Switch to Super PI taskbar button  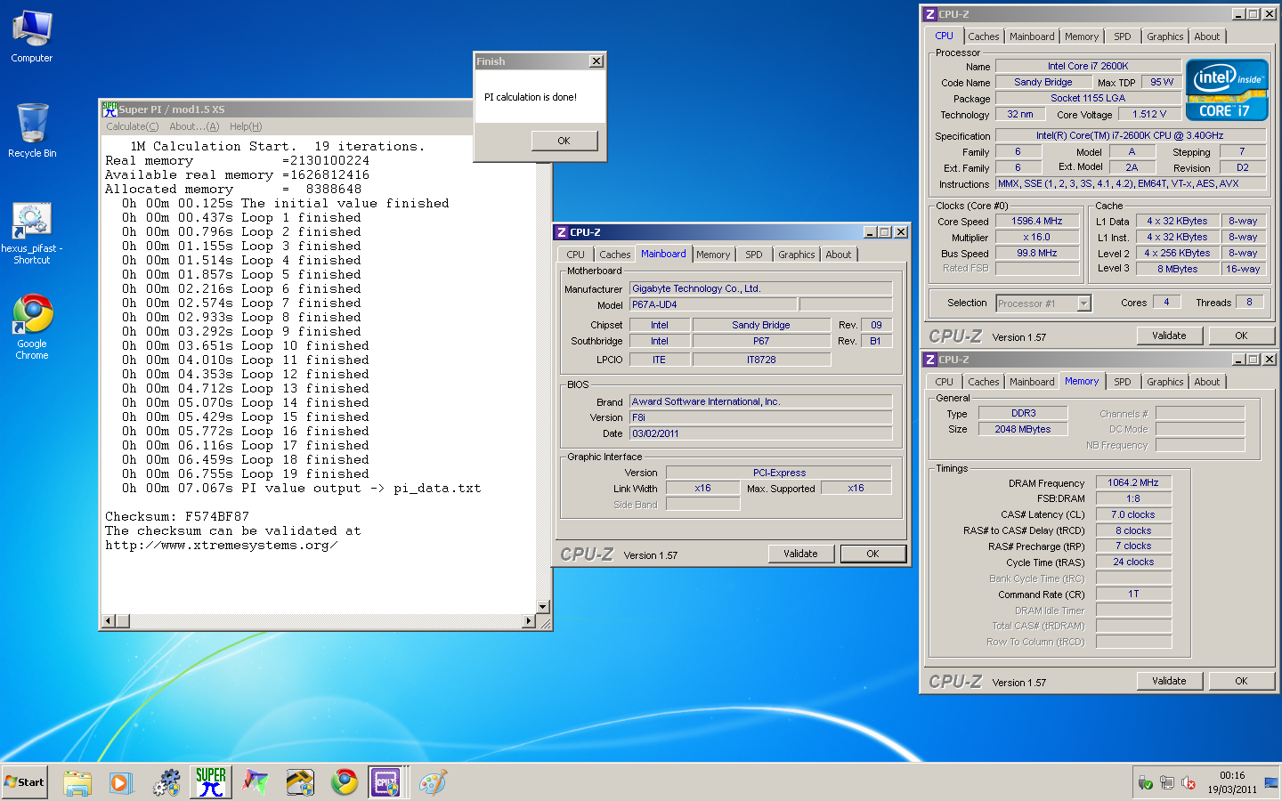(x=211, y=782)
